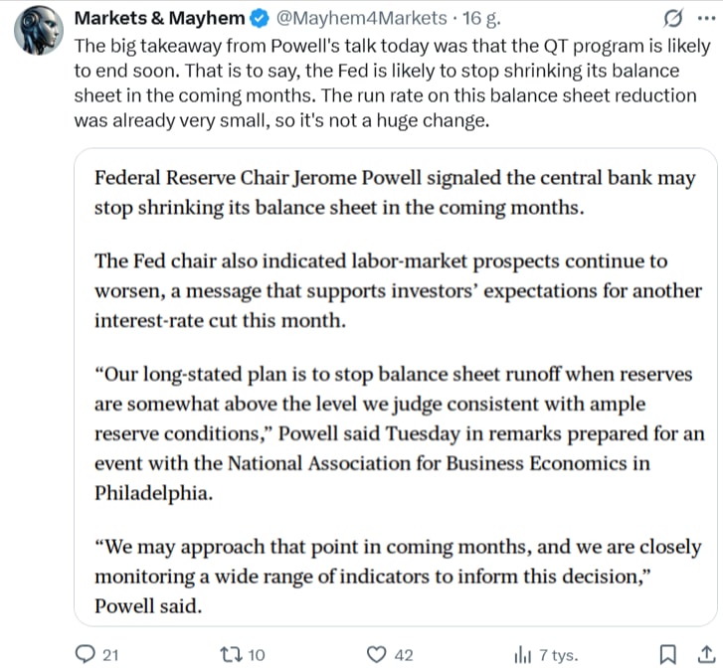Screen dimensions: 723x672
Task: Like the post with the heart icon
Action: click(x=377, y=654)
